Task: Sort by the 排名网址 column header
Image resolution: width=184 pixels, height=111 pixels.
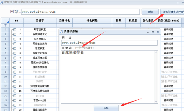Action: click(92, 21)
